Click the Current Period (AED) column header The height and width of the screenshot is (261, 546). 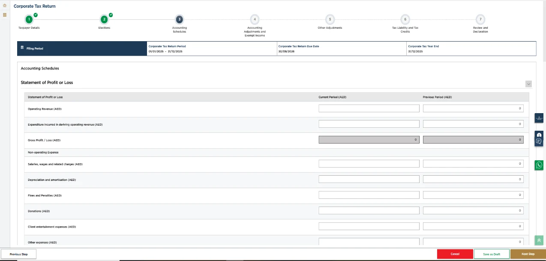(333, 97)
